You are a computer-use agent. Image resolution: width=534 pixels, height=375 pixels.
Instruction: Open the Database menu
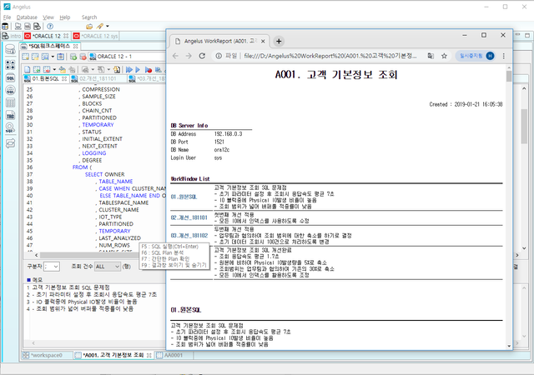pos(27,16)
